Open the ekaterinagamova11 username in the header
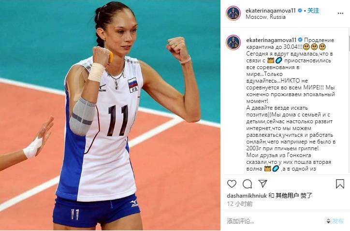 [271, 11]
